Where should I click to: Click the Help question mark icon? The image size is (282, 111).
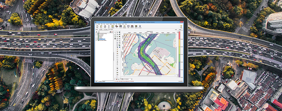coord(181,26)
